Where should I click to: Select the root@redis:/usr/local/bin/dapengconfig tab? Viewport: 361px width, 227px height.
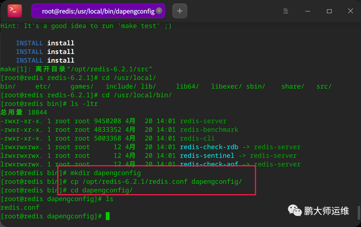[x=98, y=11]
